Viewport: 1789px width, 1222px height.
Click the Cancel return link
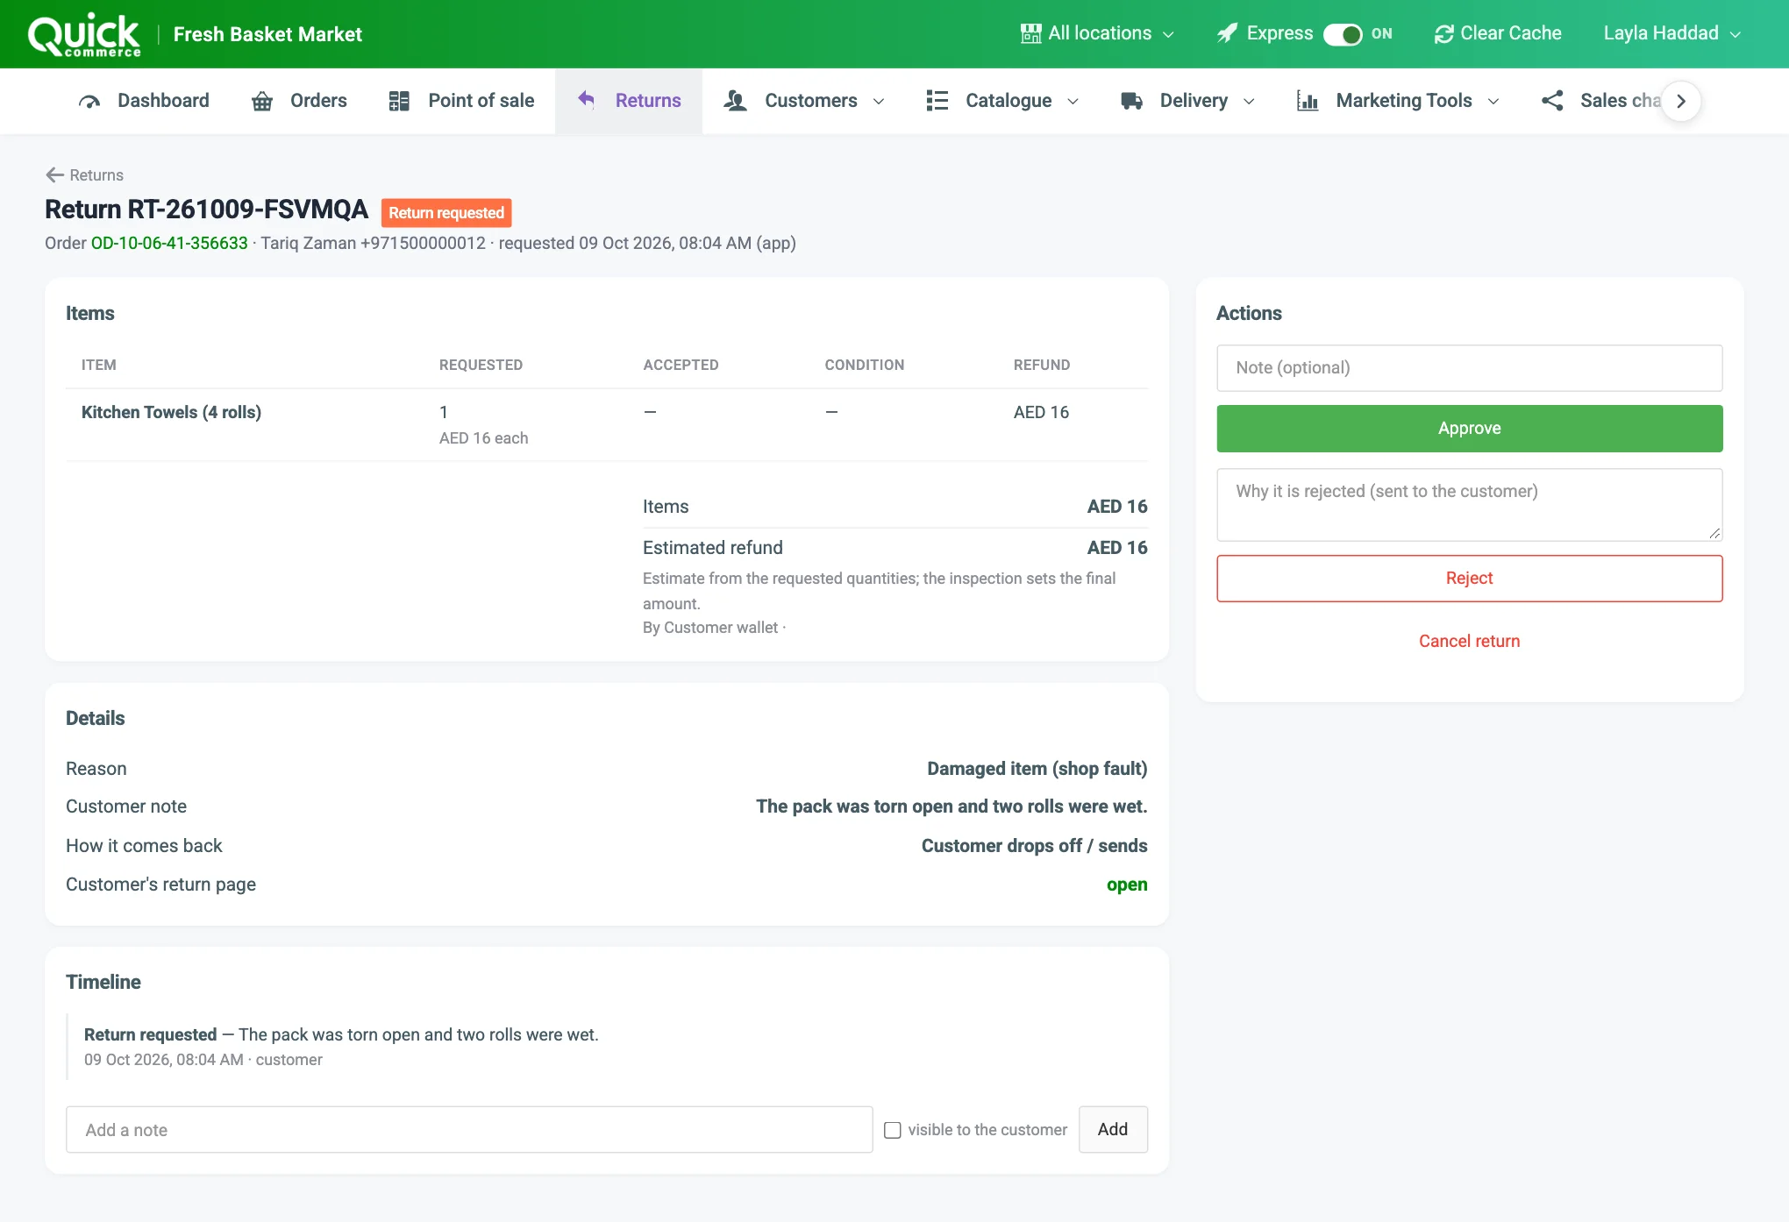1469,641
